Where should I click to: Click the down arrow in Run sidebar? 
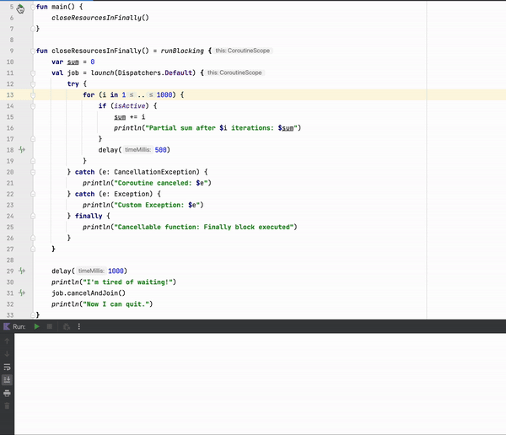(8, 354)
